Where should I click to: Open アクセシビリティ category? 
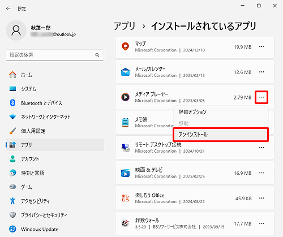click(55, 201)
